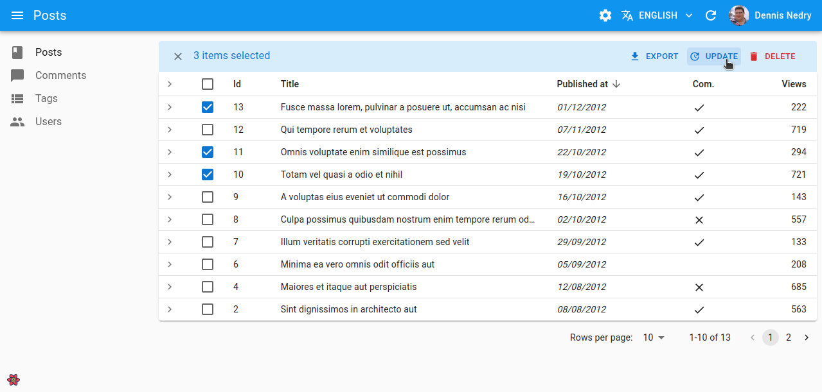Go to page 2 of results

789,337
